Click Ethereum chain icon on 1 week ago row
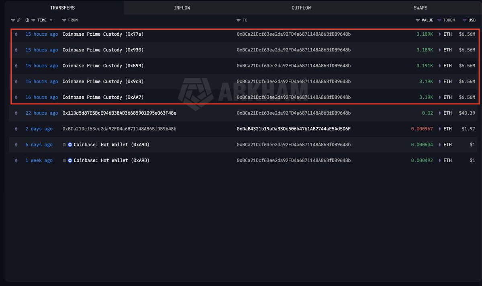The height and width of the screenshot is (286, 482). (x=16, y=160)
